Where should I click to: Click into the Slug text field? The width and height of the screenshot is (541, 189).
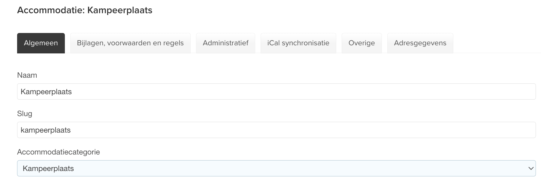[277, 130]
